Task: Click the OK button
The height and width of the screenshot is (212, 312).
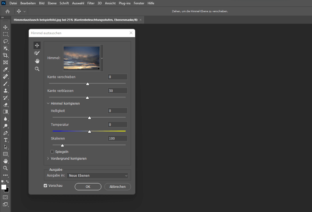Action: pyautogui.click(x=88, y=187)
